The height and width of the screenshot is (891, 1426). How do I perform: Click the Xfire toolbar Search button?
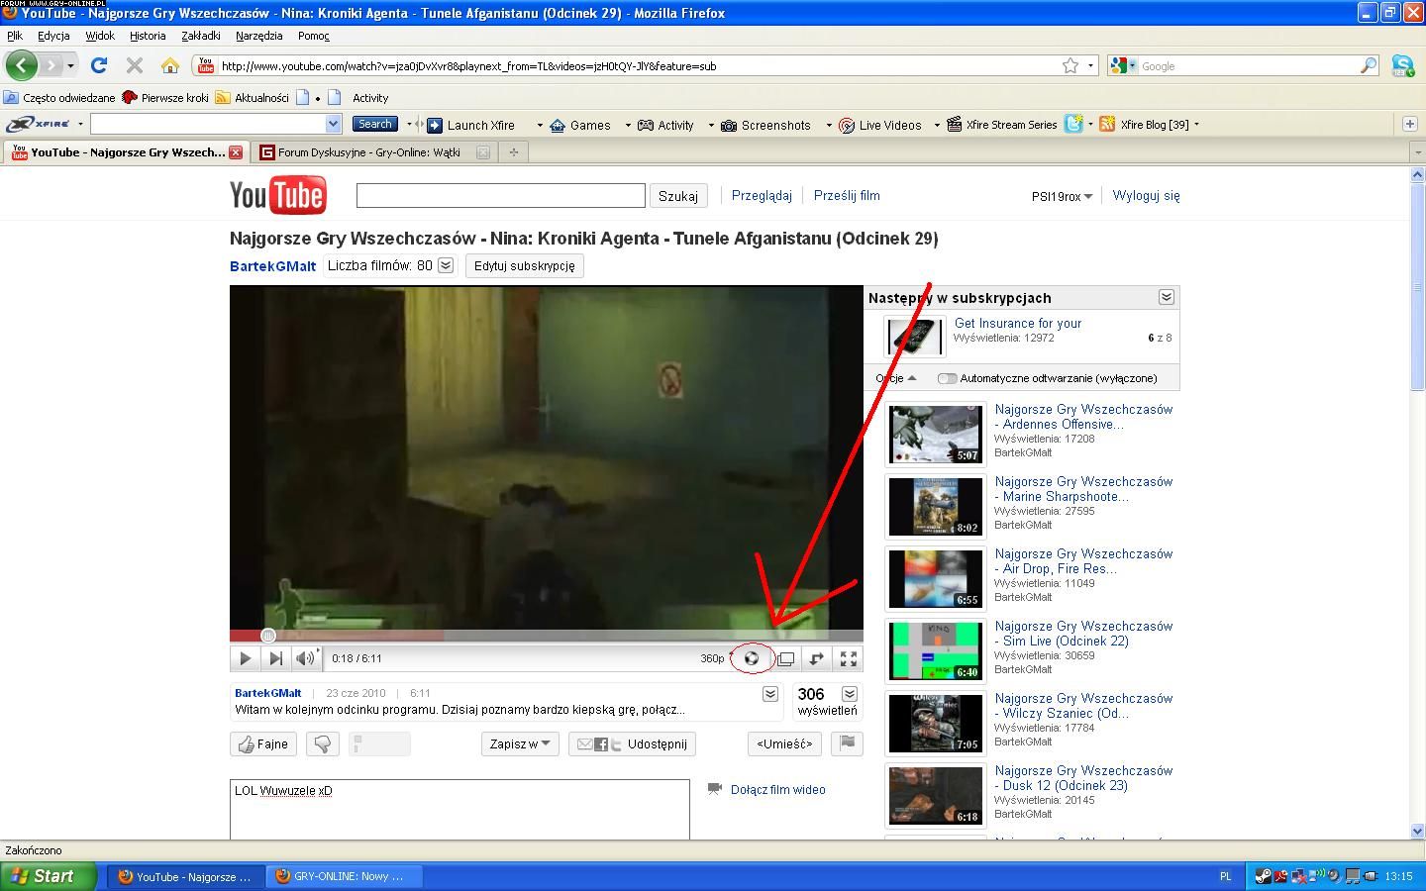(x=374, y=124)
